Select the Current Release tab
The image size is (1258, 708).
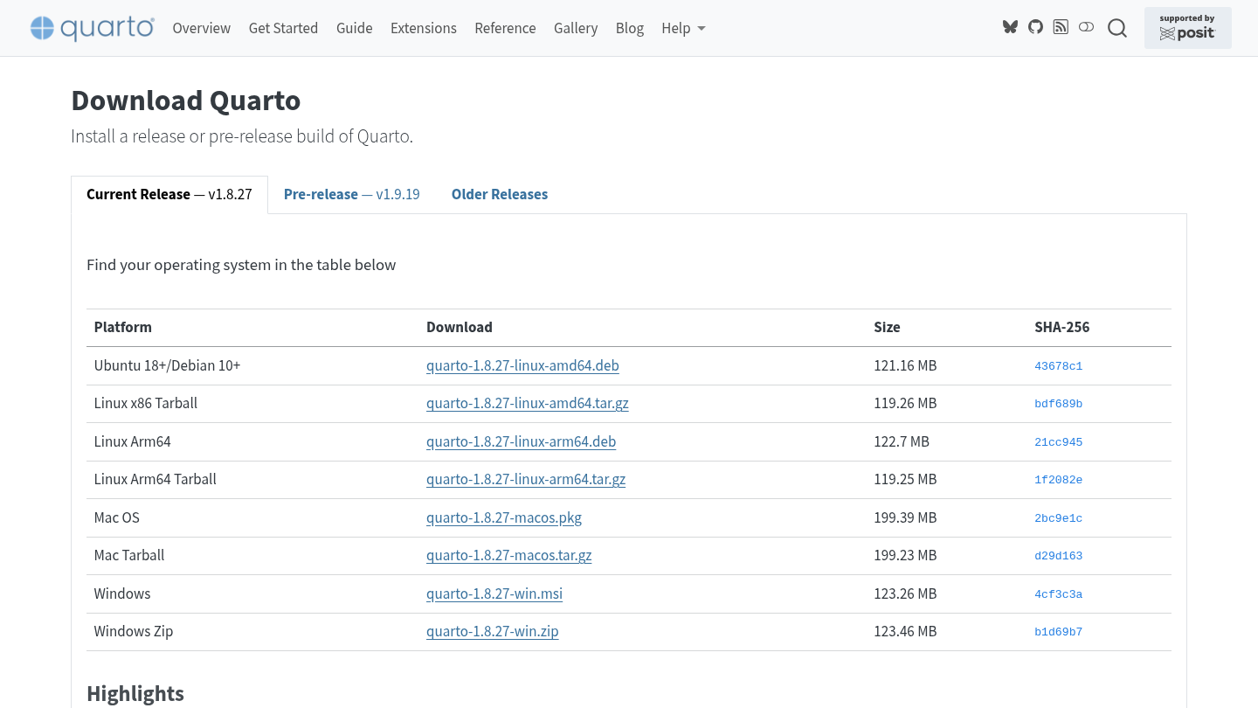click(169, 194)
